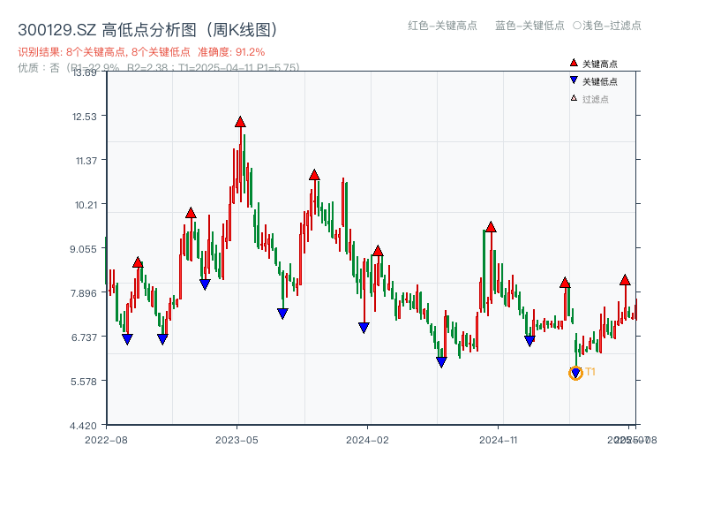Click the rightmost red high-point marker near 2025-08

[625, 279]
